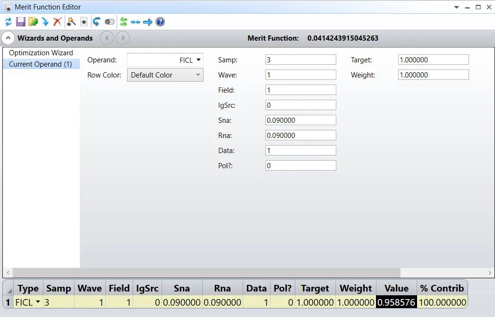Collapse the Wizards and Operands panel
The height and width of the screenshot is (317, 495).
(x=8, y=38)
